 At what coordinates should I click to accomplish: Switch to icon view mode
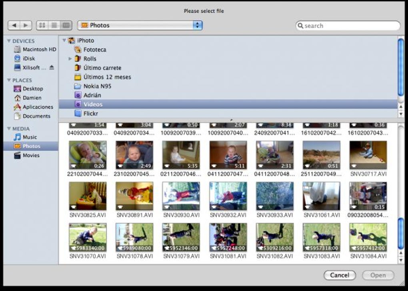(42, 25)
